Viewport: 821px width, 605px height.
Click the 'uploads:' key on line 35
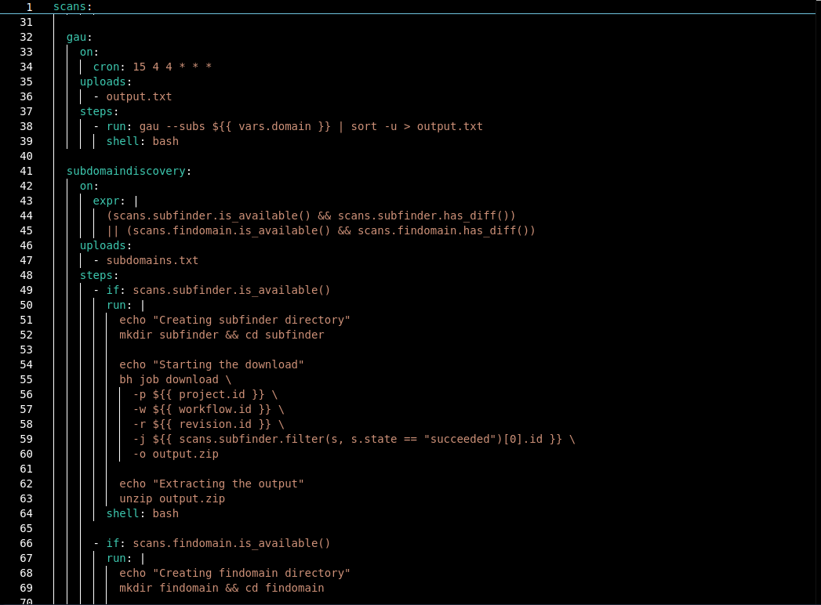pyautogui.click(x=106, y=82)
